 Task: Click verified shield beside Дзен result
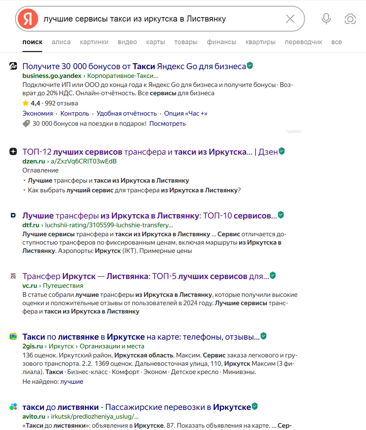[x=282, y=151]
